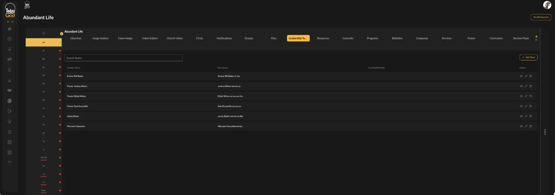Viewport: 555px width, 195px height.
Task: Click the language search magnifier icon
Action: click(x=44, y=33)
